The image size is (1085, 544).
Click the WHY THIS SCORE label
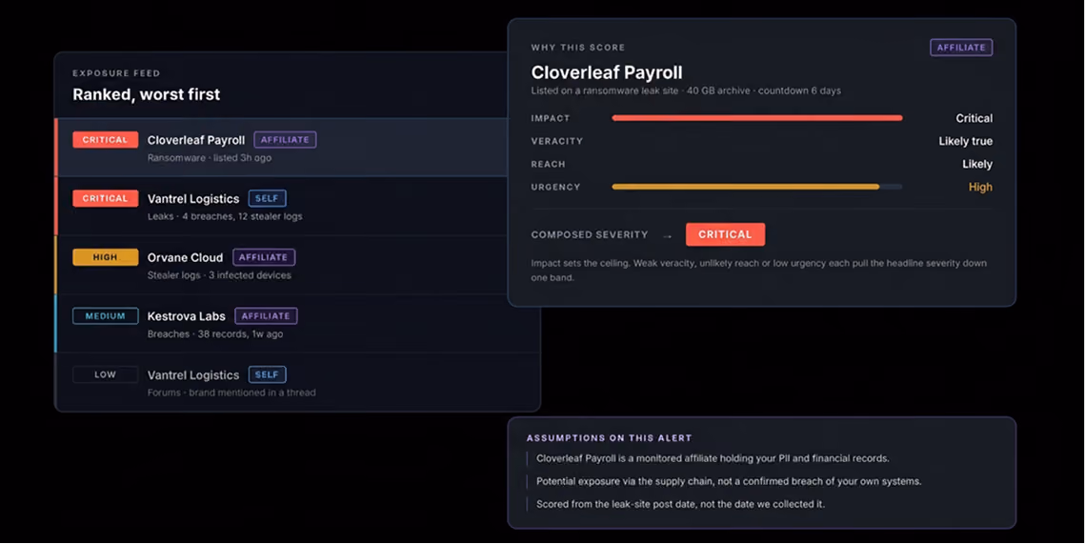pos(578,48)
